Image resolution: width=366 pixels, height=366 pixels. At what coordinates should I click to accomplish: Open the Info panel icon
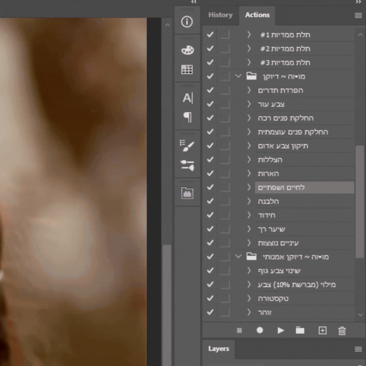point(187,22)
